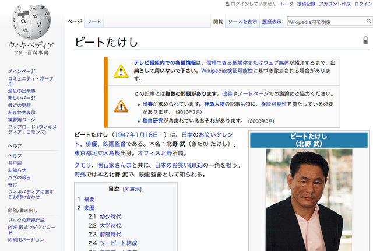373x251 pixels.
Task: Click アカウント作成 link
Action: [335, 4]
